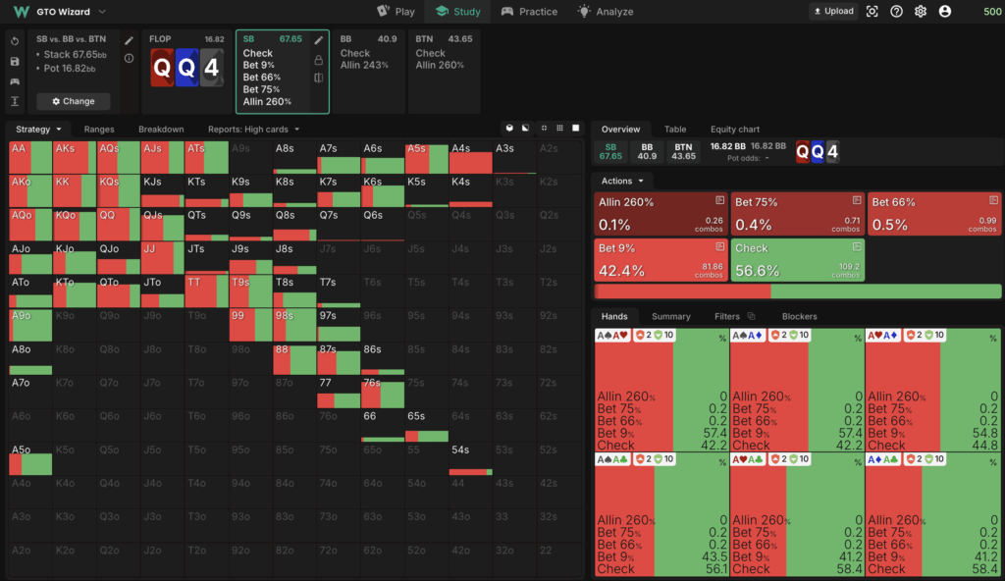Switch to the Equity chart tab
The width and height of the screenshot is (1005, 581).
(735, 130)
